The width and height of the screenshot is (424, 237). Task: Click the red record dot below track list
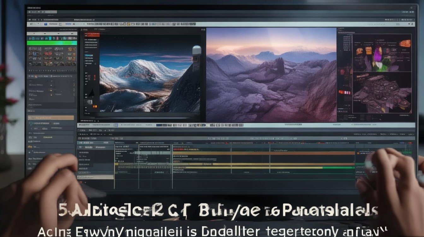coord(81,182)
